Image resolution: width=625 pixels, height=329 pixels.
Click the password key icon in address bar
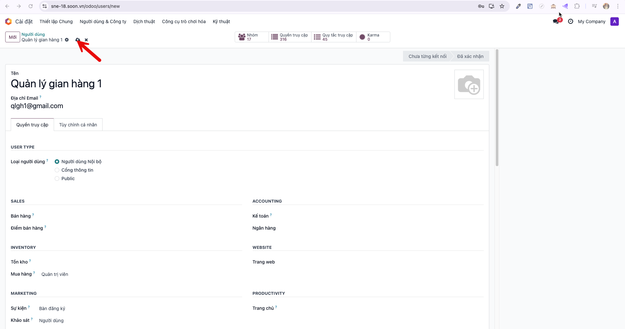click(x=481, y=6)
